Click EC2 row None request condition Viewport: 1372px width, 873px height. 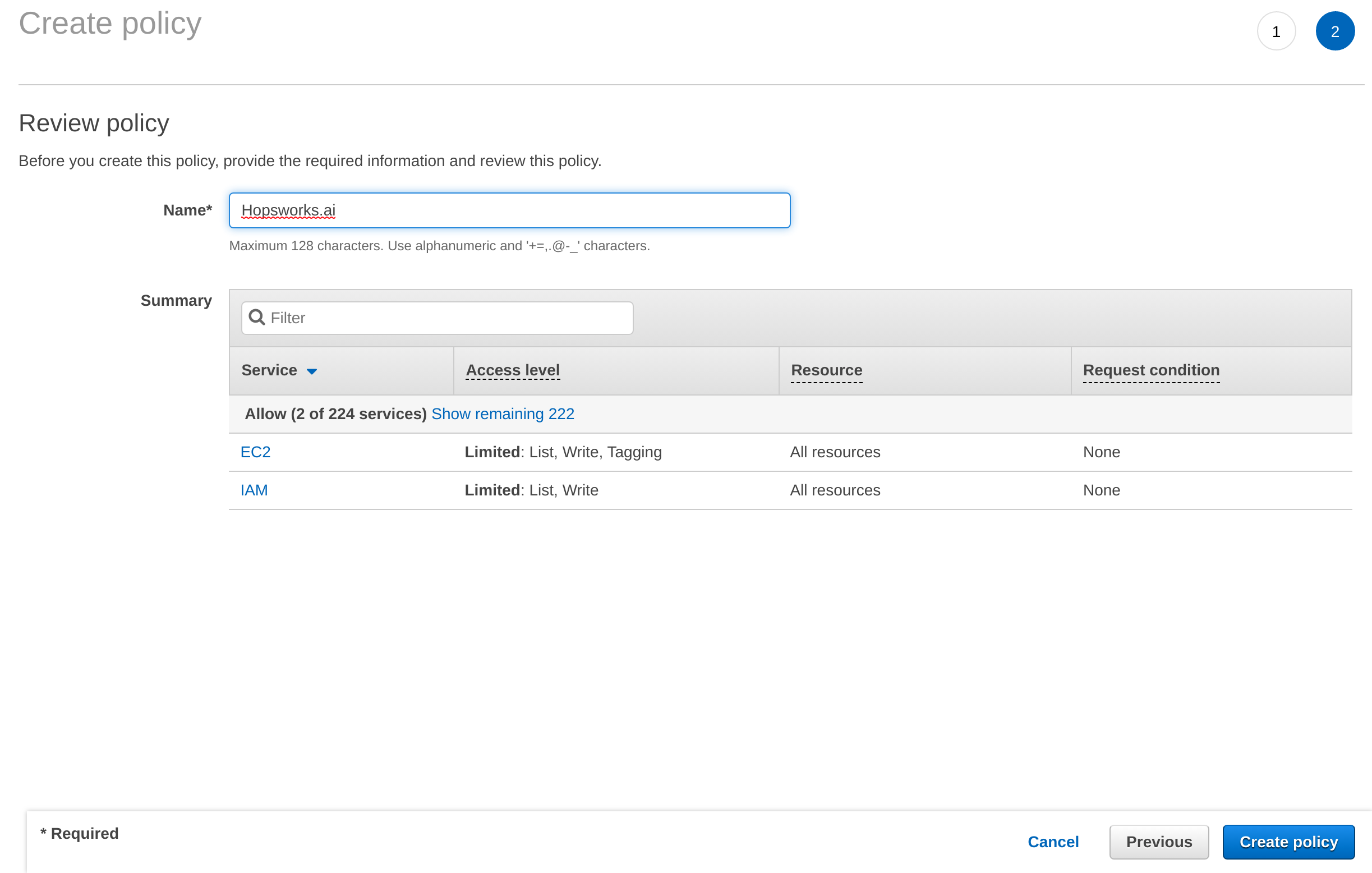pyautogui.click(x=1101, y=452)
